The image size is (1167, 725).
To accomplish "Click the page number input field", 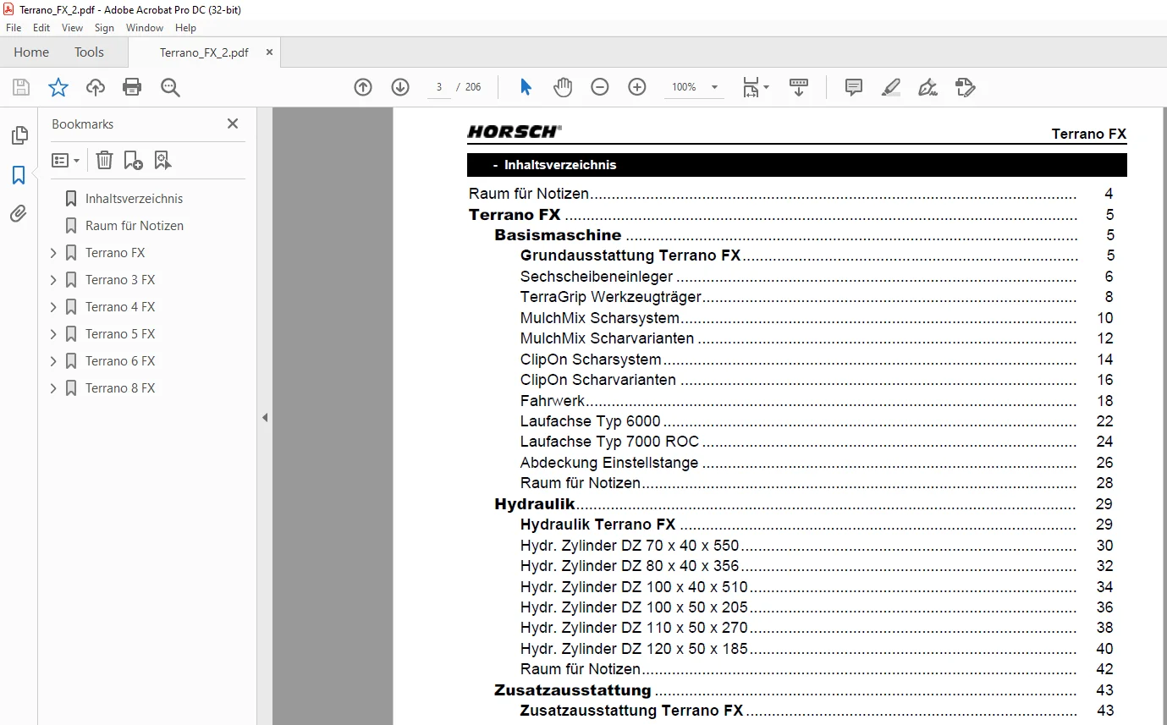I will (x=439, y=87).
